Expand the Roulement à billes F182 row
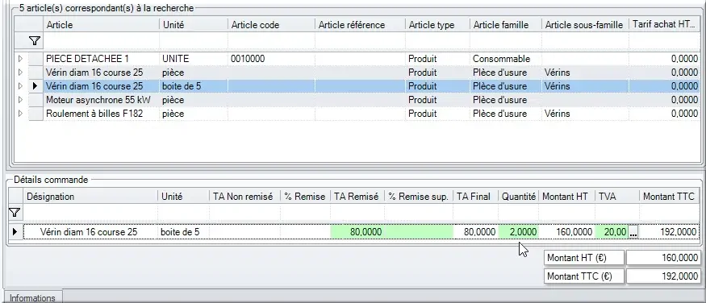Screen dimensions: 706x303 coord(20,114)
